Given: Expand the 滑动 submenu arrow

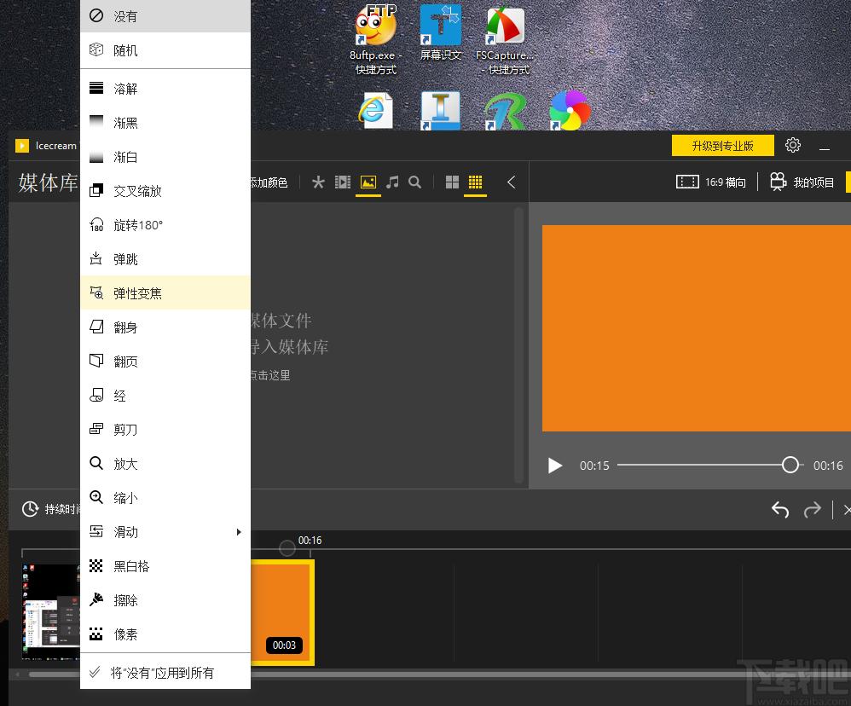Looking at the screenshot, I should (239, 532).
